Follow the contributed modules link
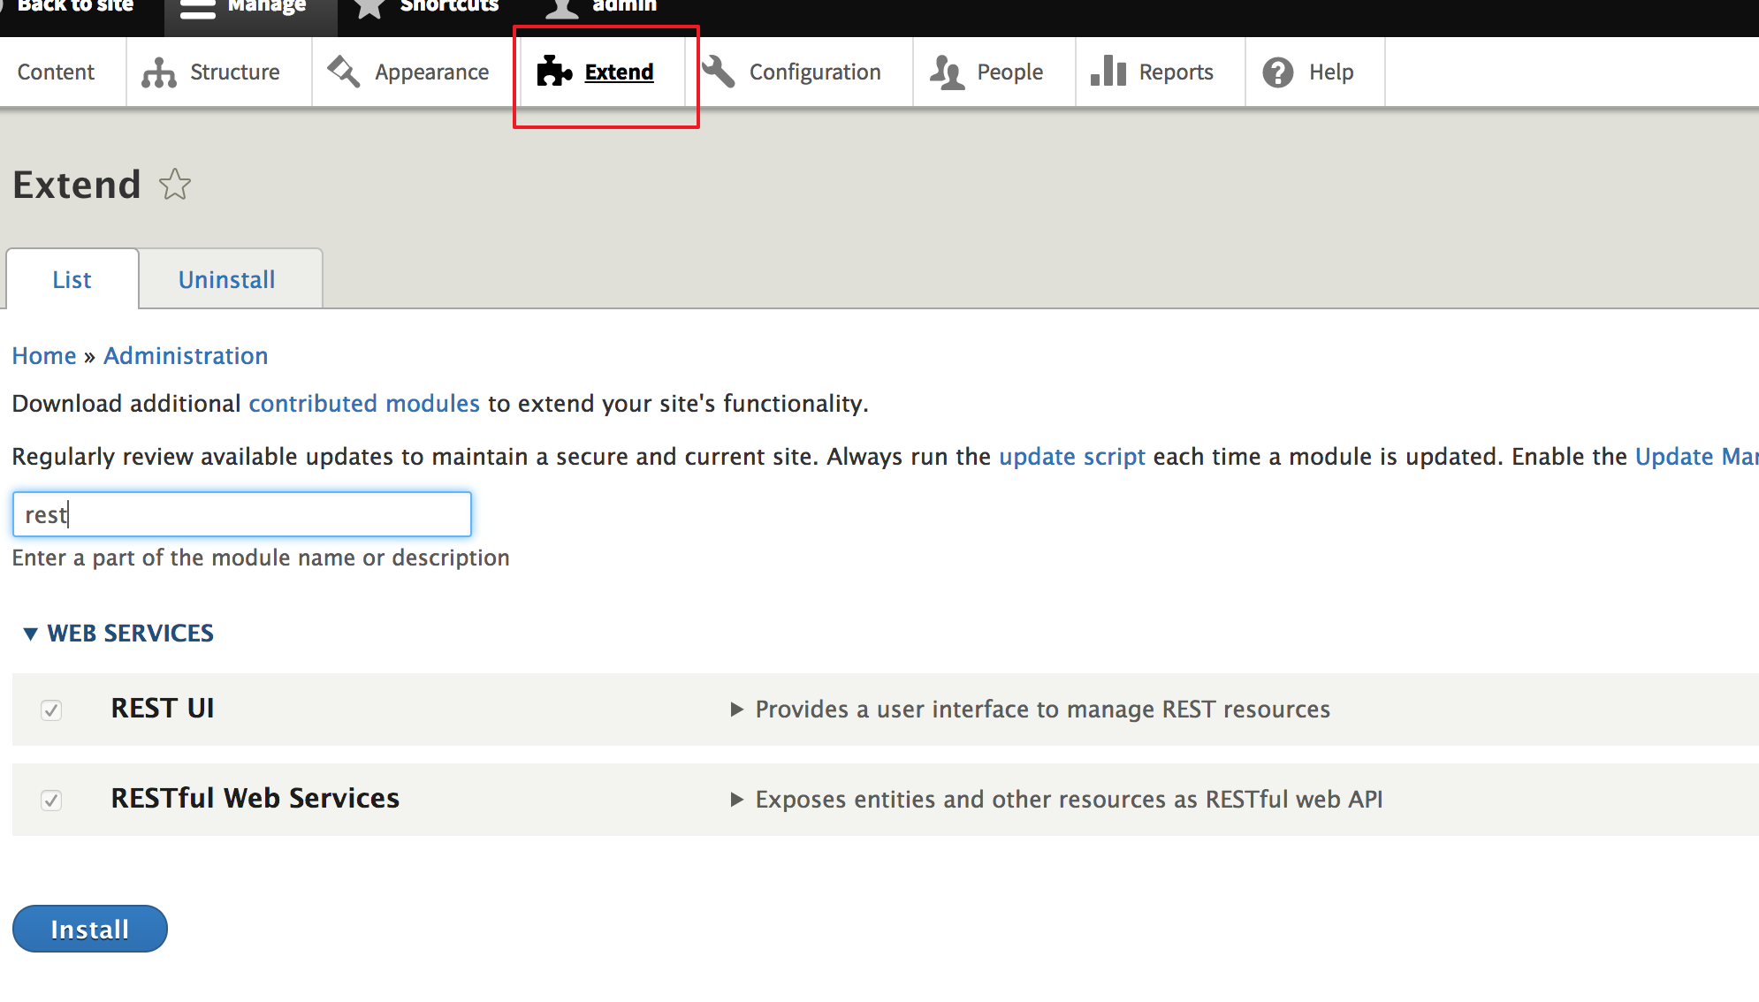1759x1002 pixels. click(364, 404)
